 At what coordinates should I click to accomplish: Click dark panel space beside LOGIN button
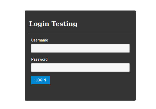tap(90, 80)
